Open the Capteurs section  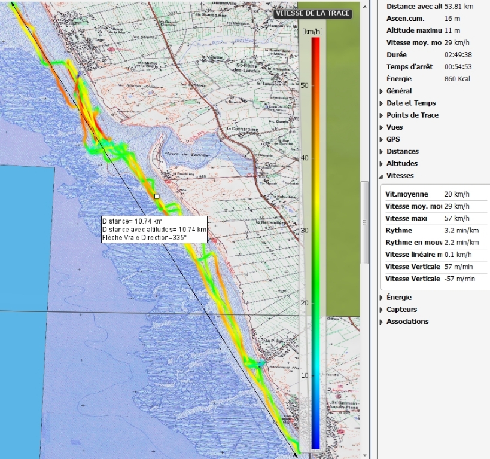pos(401,310)
